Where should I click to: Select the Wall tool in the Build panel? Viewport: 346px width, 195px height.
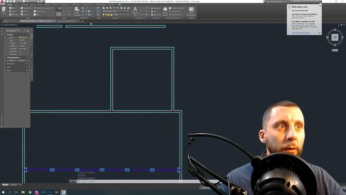tap(12, 8)
